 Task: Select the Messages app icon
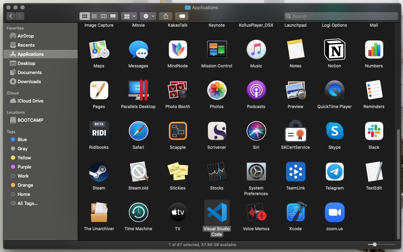[x=138, y=49]
